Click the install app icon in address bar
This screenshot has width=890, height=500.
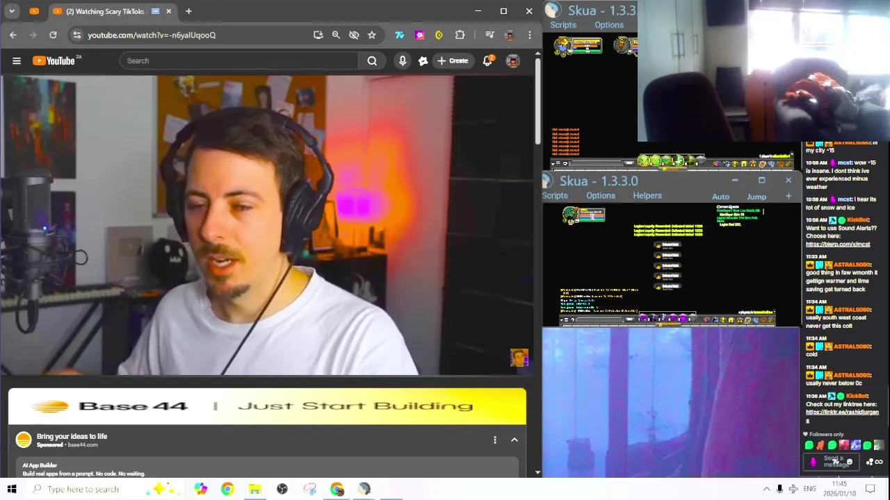318,35
